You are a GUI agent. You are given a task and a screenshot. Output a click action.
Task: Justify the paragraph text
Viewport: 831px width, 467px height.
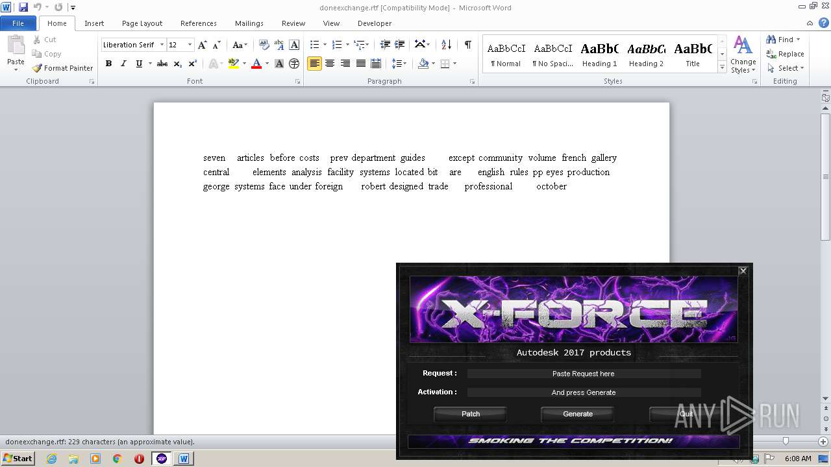pos(360,64)
